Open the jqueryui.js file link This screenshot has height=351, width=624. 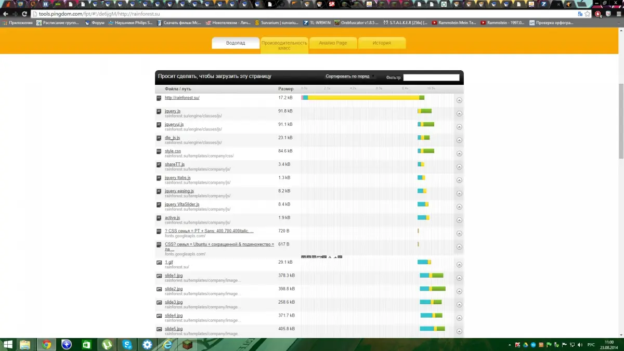point(174,125)
